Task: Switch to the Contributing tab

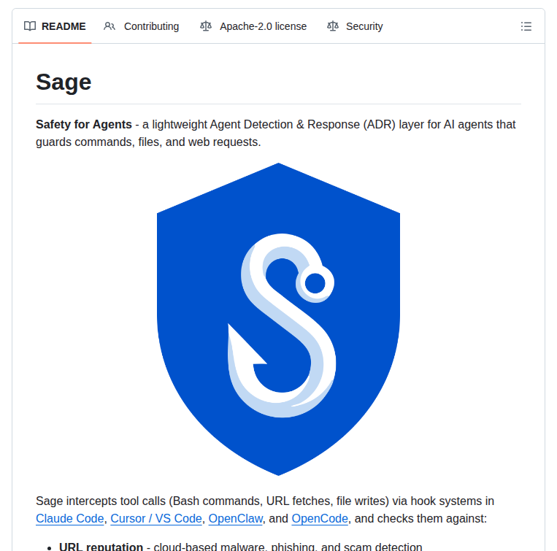Action: point(142,26)
